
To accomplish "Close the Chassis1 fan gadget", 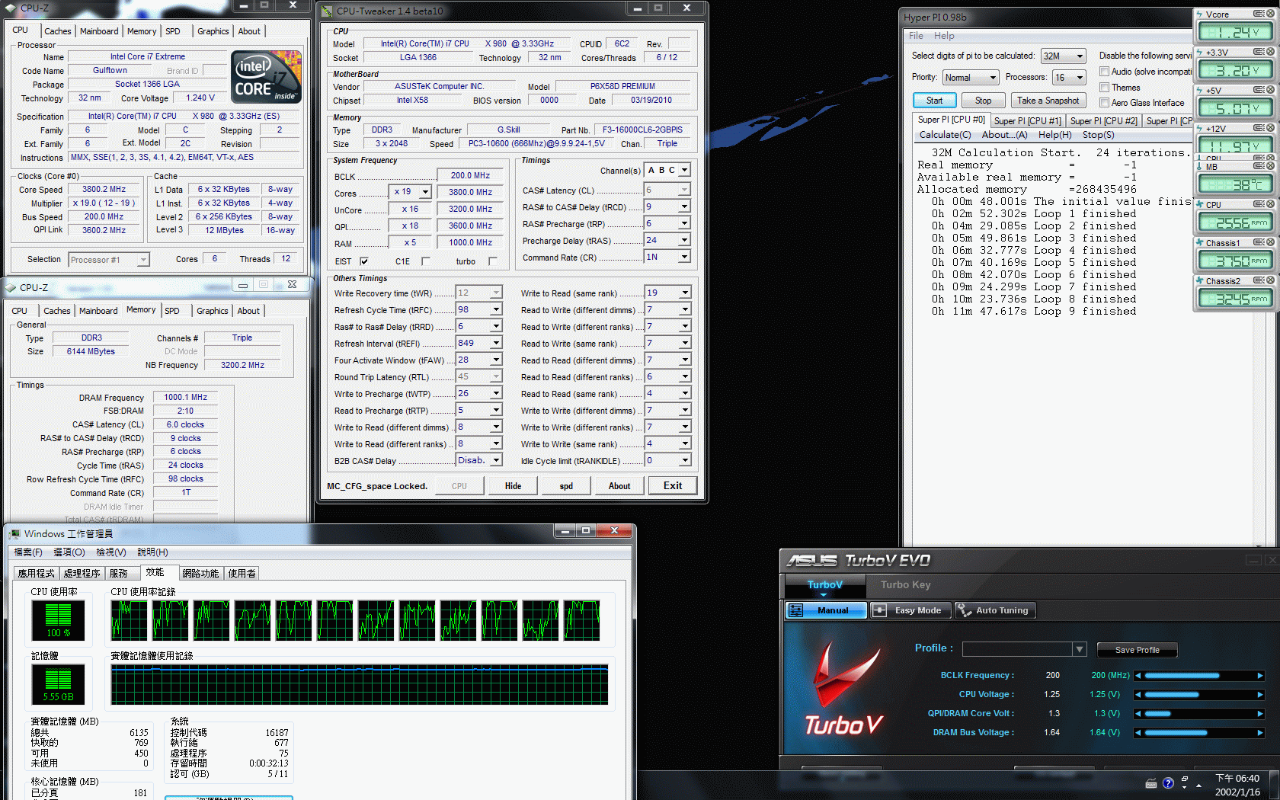I will point(1270,242).
